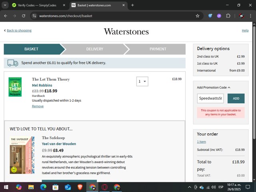
Task: Click the 'International' delivery option text
Action: pyautogui.click(x=206, y=70)
